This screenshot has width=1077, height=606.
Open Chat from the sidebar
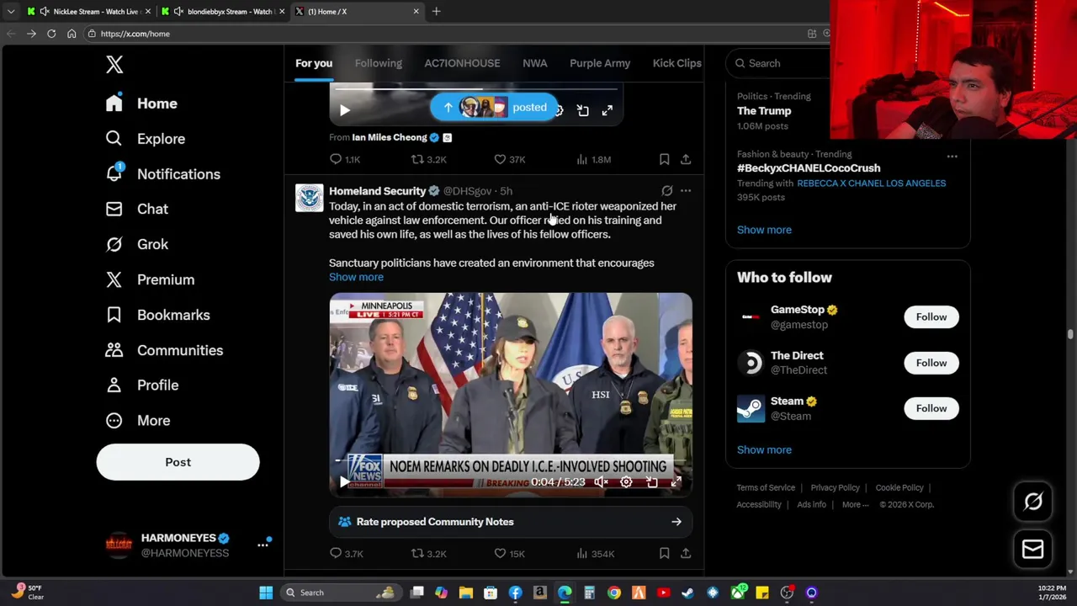[136, 209]
